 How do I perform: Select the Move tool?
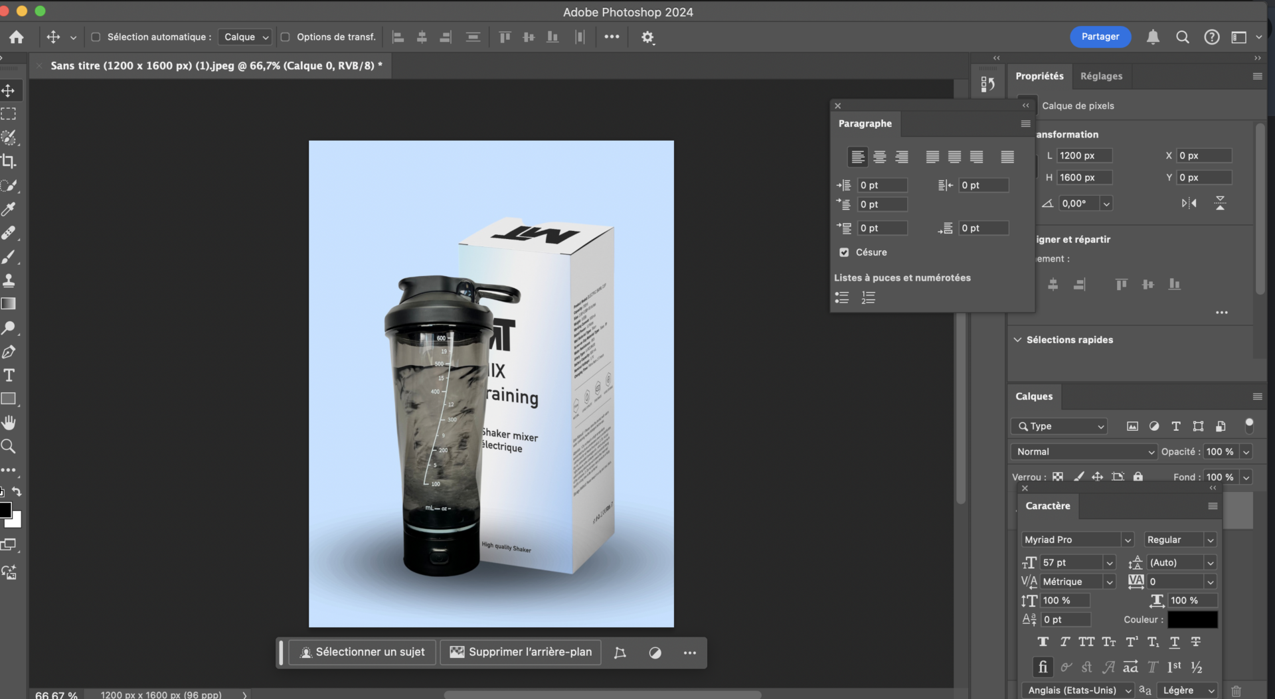click(x=9, y=90)
